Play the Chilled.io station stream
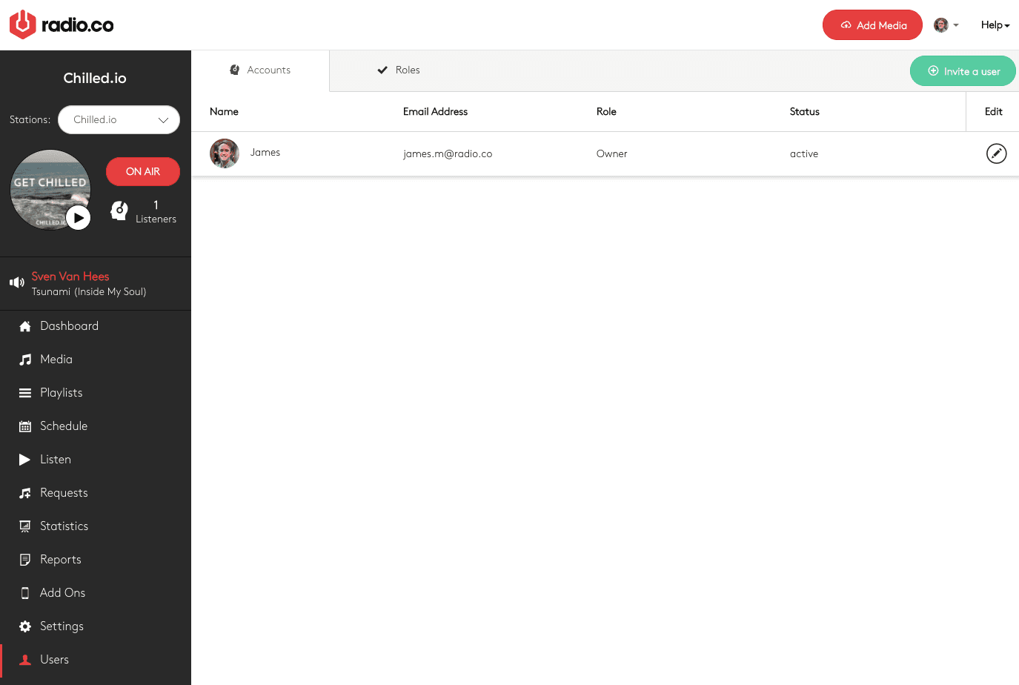1019x685 pixels. (x=79, y=217)
